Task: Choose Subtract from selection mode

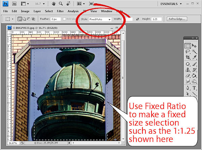Action: (29, 19)
